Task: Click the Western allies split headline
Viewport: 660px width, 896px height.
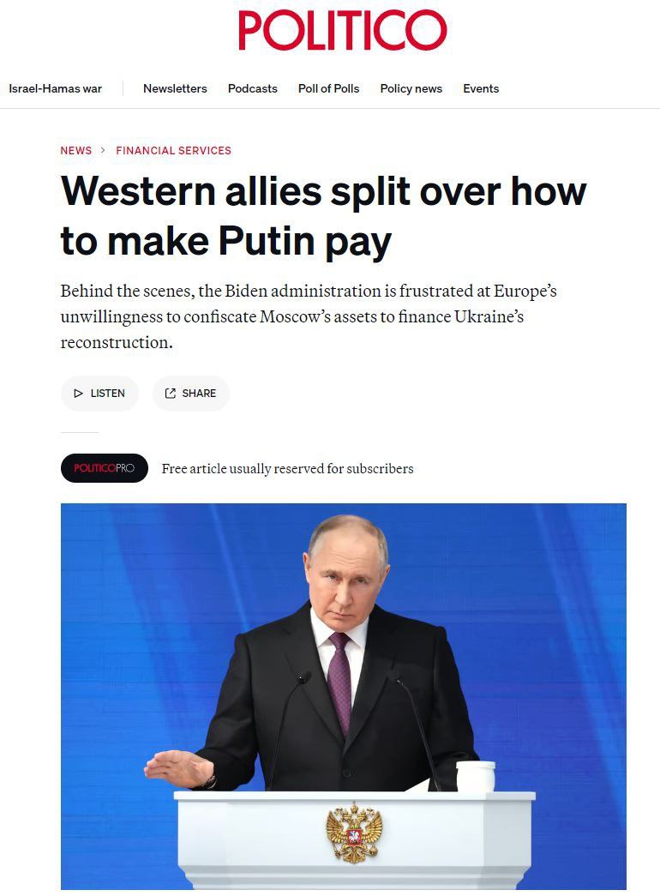Action: (x=323, y=216)
